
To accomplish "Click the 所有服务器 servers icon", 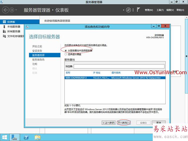I will pos(4,31).
